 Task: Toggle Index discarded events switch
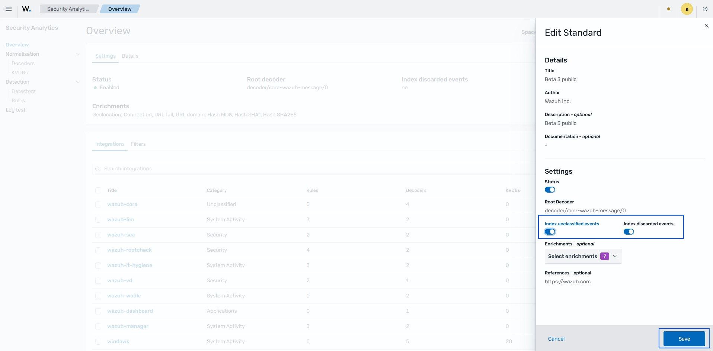(x=629, y=232)
